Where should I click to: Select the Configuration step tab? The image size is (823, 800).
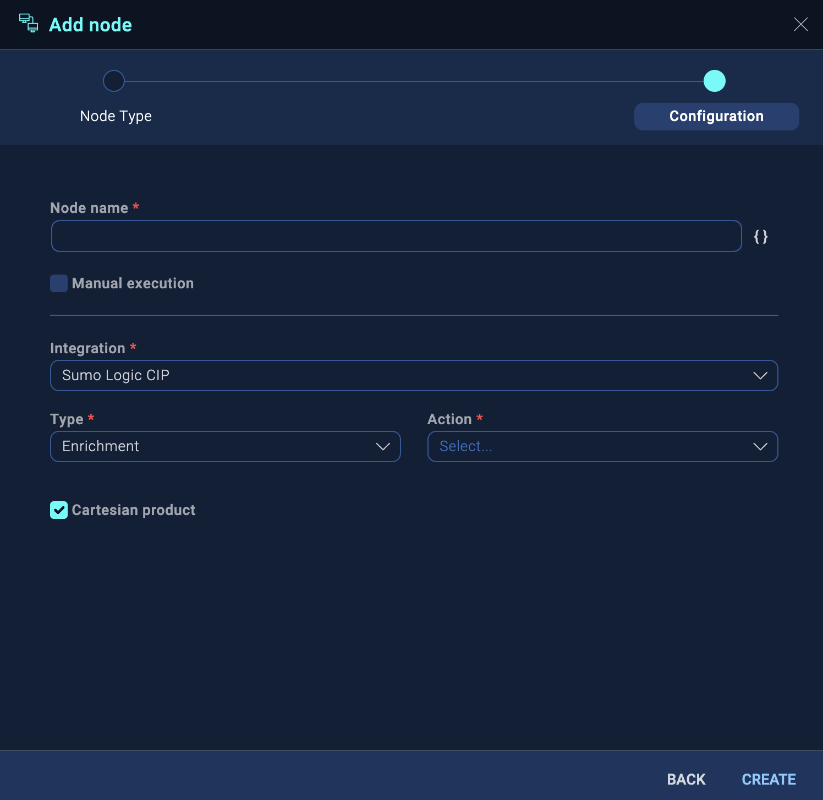tap(716, 116)
